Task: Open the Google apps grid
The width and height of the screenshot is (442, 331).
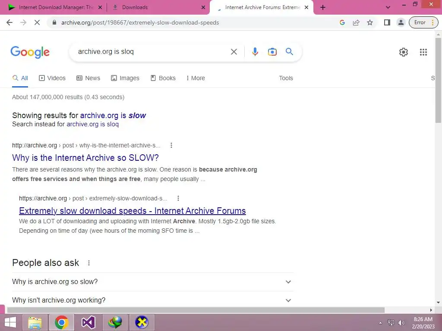Action: (x=423, y=52)
